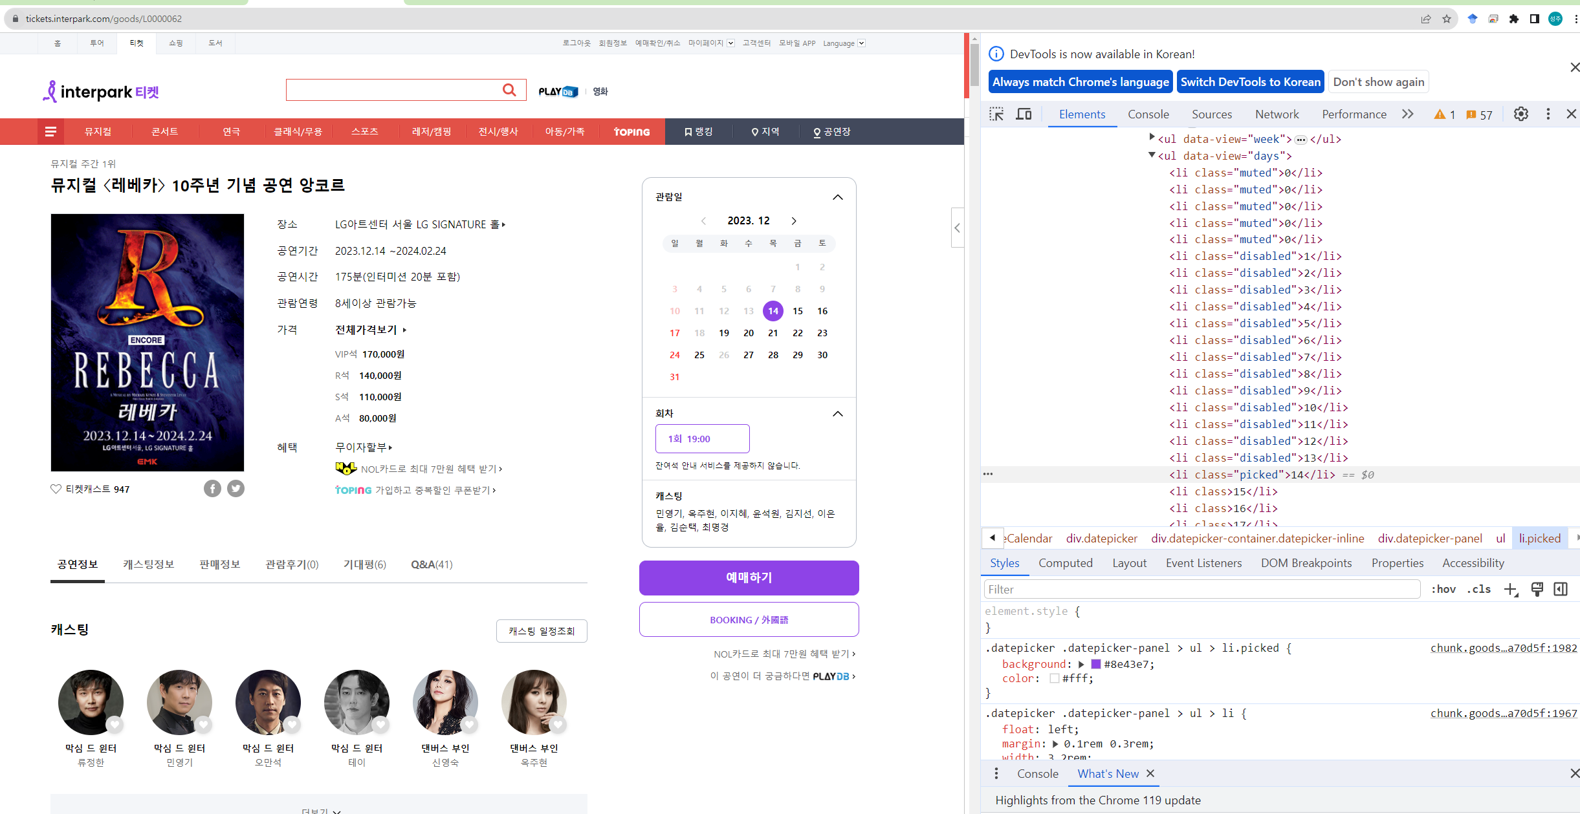Click the new style rule plus icon
Image resolution: width=1580 pixels, height=814 pixels.
(x=1511, y=590)
